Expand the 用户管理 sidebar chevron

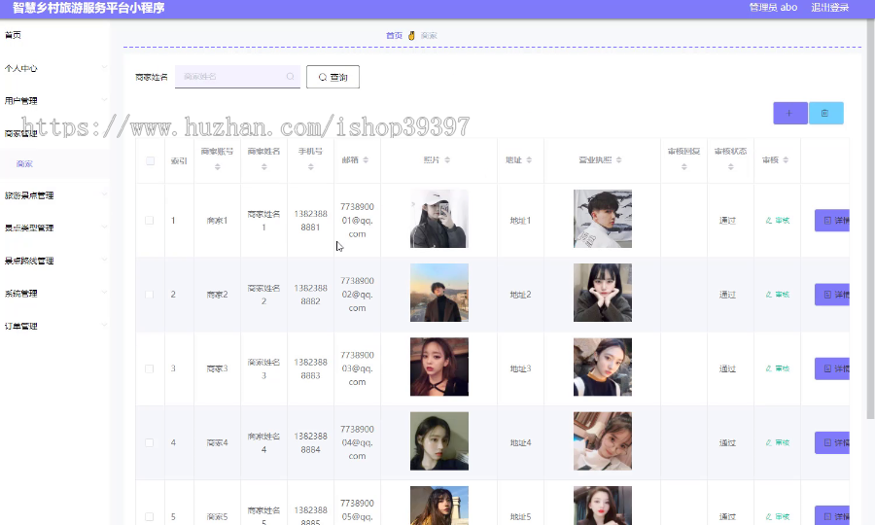tap(104, 100)
